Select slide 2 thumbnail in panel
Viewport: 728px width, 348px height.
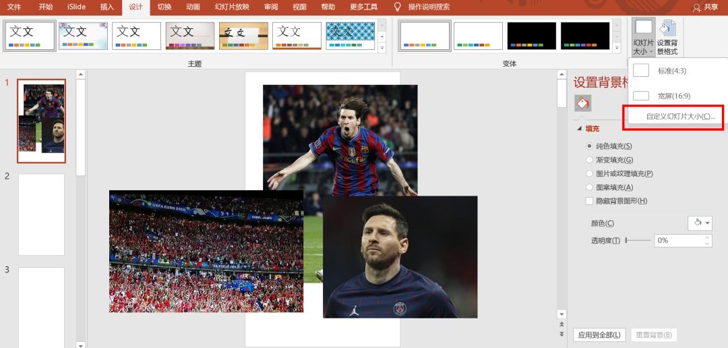(x=41, y=214)
